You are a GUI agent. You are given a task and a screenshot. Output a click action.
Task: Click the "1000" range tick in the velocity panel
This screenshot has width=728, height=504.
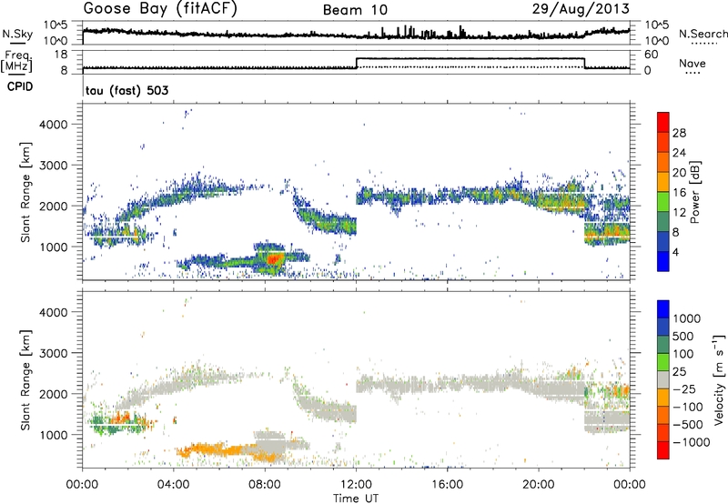coord(55,435)
